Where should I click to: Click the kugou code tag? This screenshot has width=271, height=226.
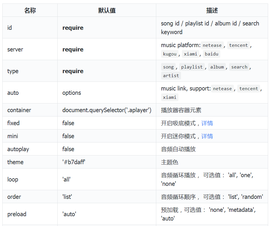click(x=170, y=54)
